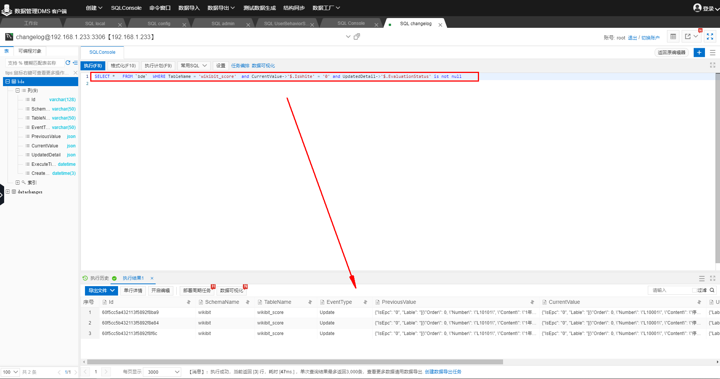Open the 数据工厂 dropdown menu
The width and height of the screenshot is (720, 379).
pyautogui.click(x=326, y=8)
